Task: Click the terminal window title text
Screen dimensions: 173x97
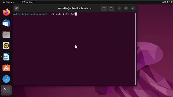Action: [75, 8]
